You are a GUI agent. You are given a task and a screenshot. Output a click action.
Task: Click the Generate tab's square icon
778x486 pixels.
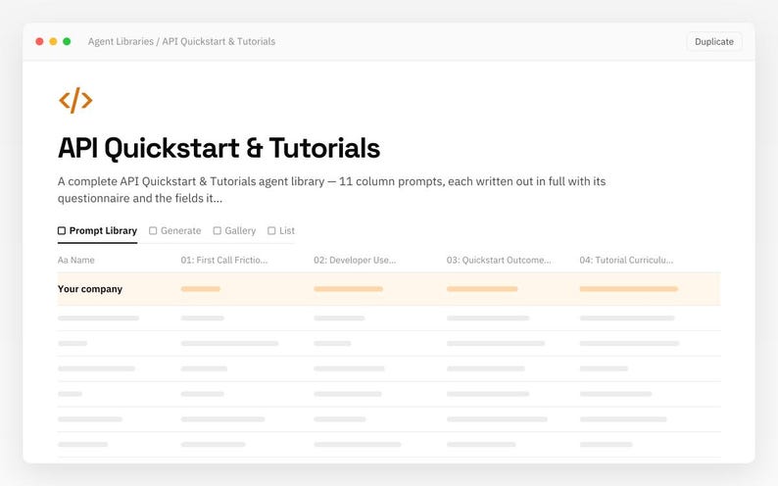[153, 230]
